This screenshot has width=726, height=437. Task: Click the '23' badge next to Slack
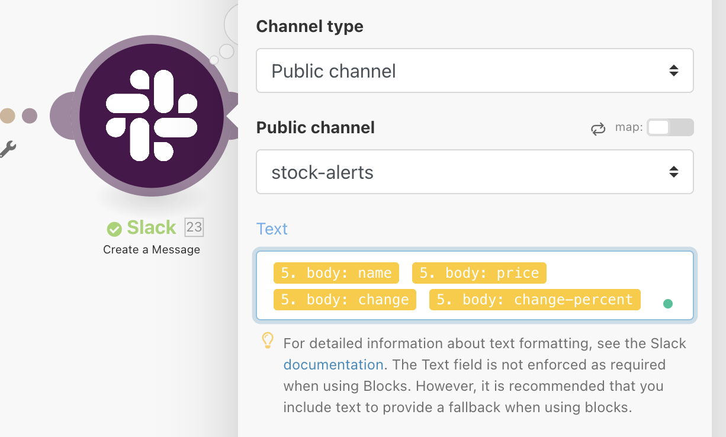[194, 227]
